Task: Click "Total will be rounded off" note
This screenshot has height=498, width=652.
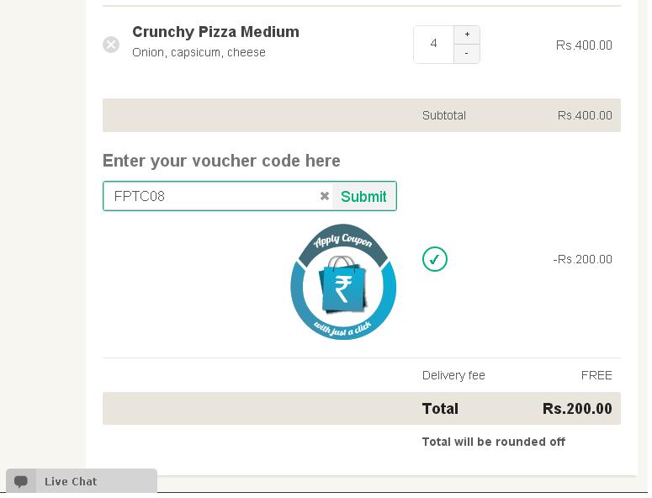Action: 494,442
